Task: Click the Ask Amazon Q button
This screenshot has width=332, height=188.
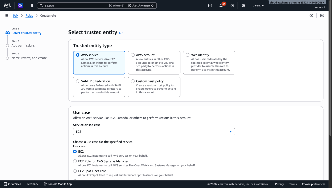Action: tap(141, 6)
